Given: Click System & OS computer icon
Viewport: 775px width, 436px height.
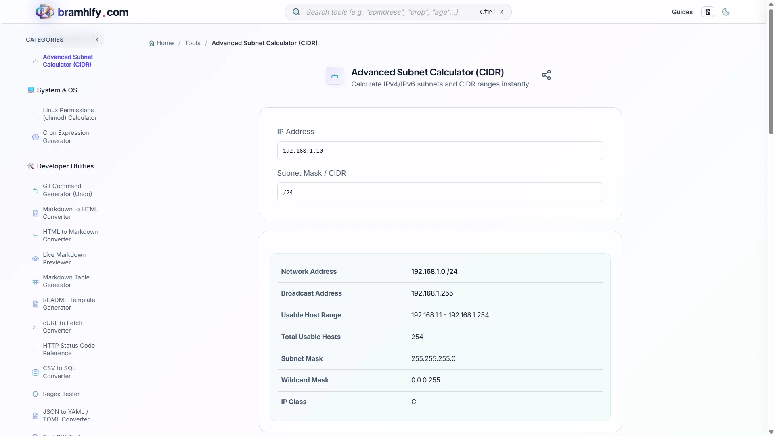Looking at the screenshot, I should click(x=30, y=90).
